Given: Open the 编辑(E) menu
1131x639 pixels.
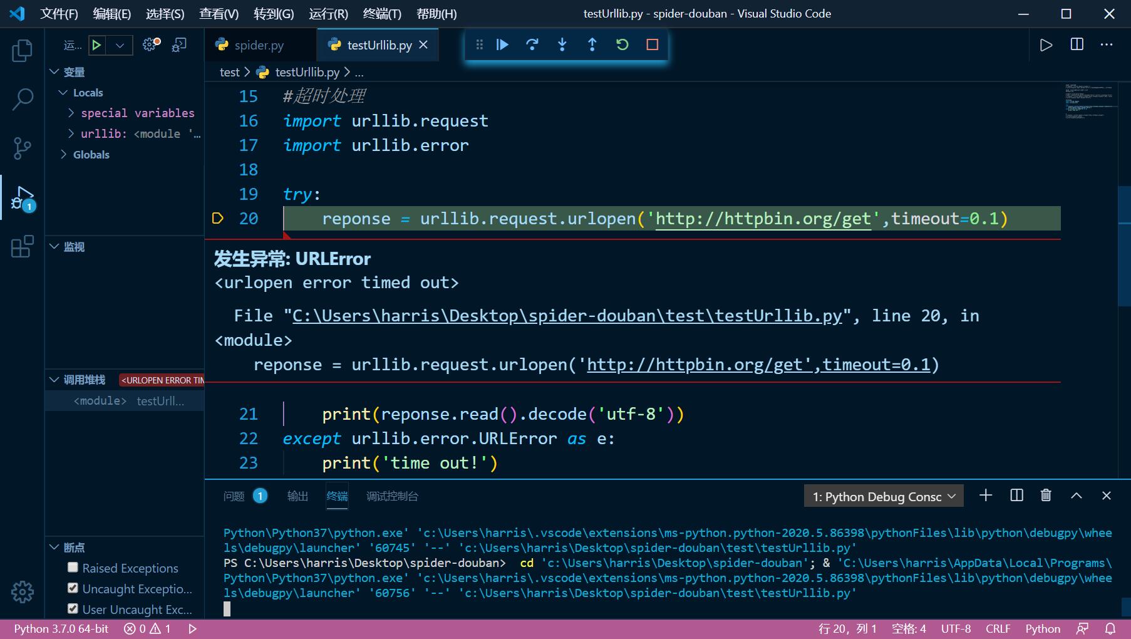Looking at the screenshot, I should tap(111, 14).
